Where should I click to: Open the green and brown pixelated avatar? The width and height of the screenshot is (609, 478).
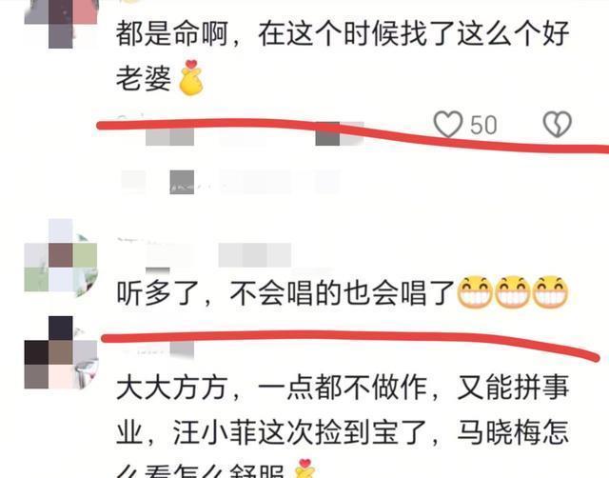[x=61, y=255]
